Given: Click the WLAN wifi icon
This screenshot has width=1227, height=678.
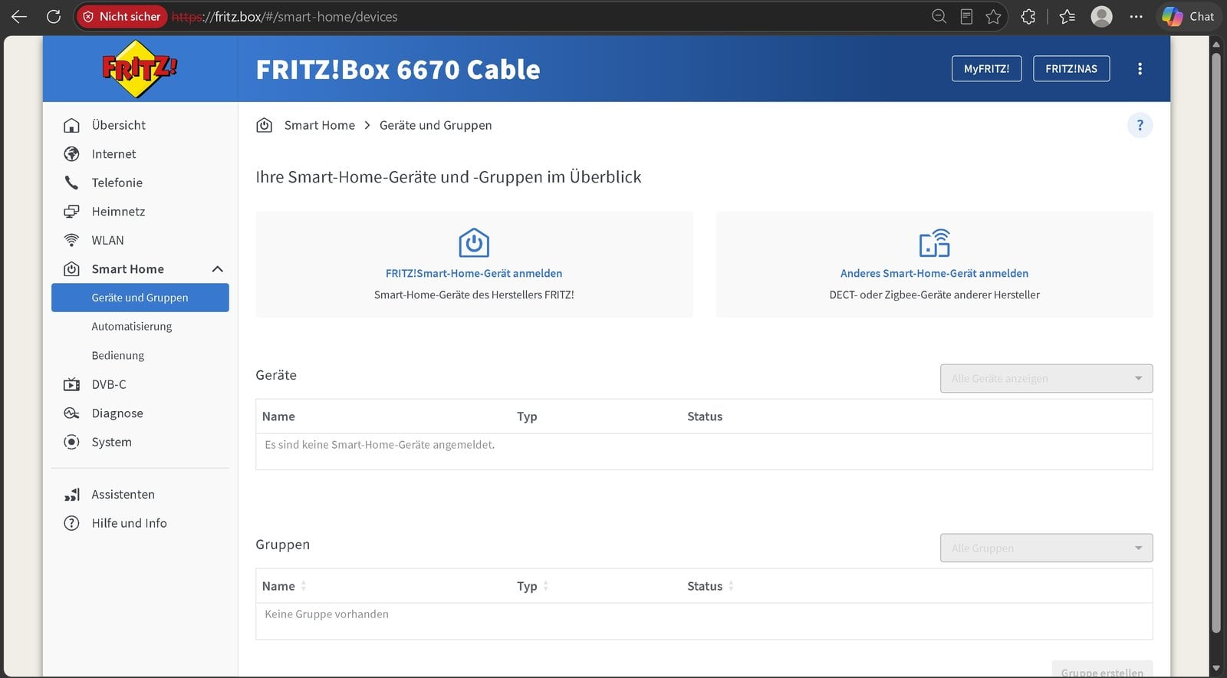Looking at the screenshot, I should (71, 240).
